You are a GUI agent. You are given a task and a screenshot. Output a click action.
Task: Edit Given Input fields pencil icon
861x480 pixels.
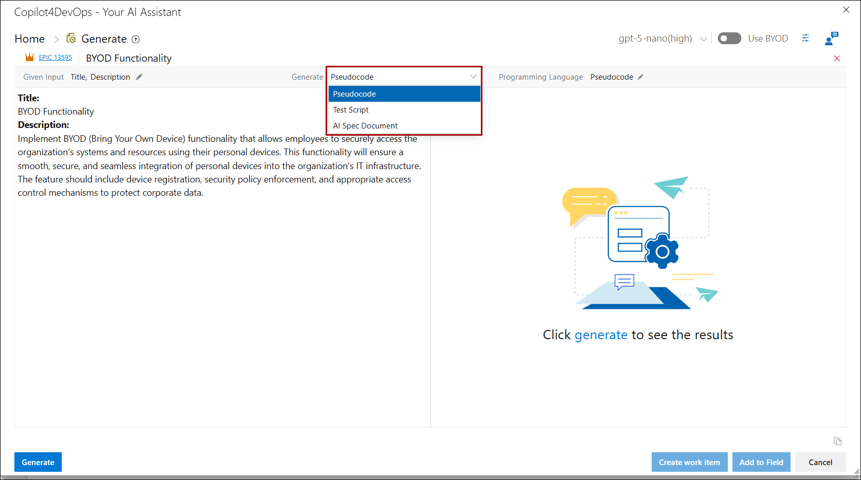[x=139, y=77]
